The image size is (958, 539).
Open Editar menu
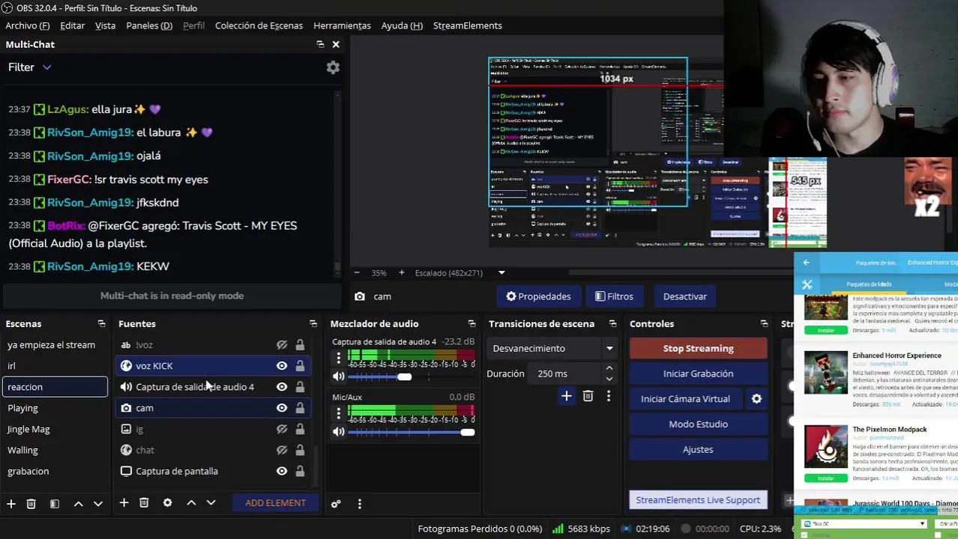coord(72,25)
